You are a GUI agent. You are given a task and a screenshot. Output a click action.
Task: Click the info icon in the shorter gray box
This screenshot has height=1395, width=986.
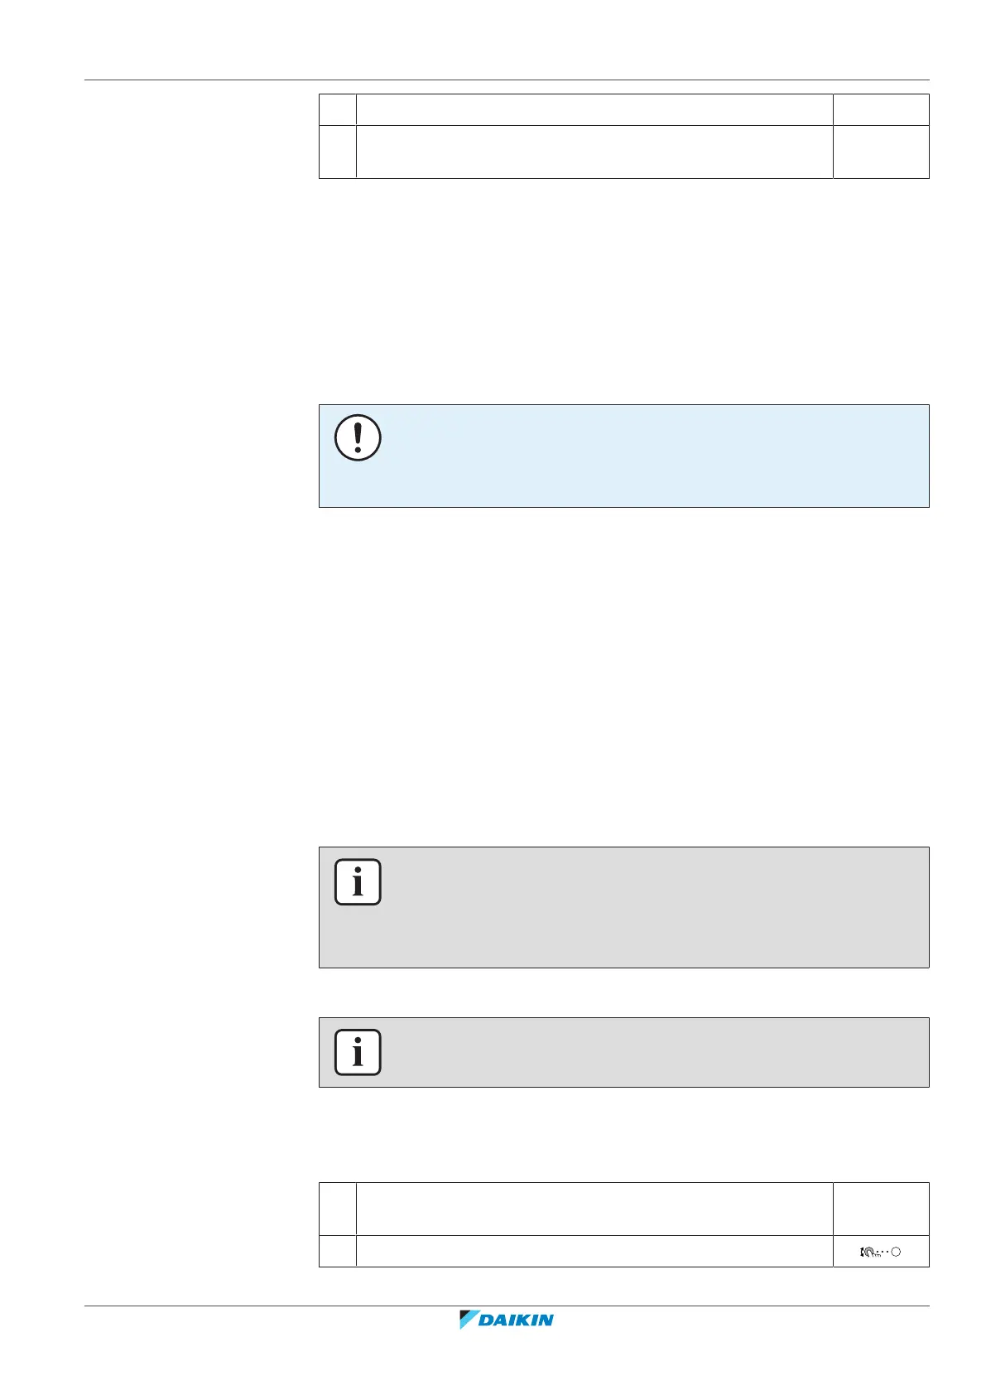pos(358,1052)
